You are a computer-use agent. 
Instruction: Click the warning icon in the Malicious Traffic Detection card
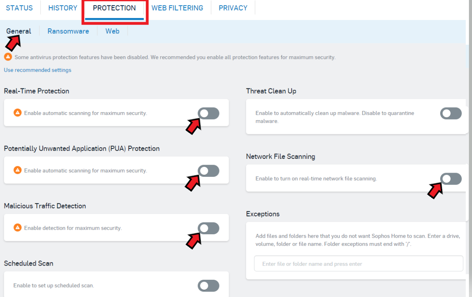[x=17, y=228]
